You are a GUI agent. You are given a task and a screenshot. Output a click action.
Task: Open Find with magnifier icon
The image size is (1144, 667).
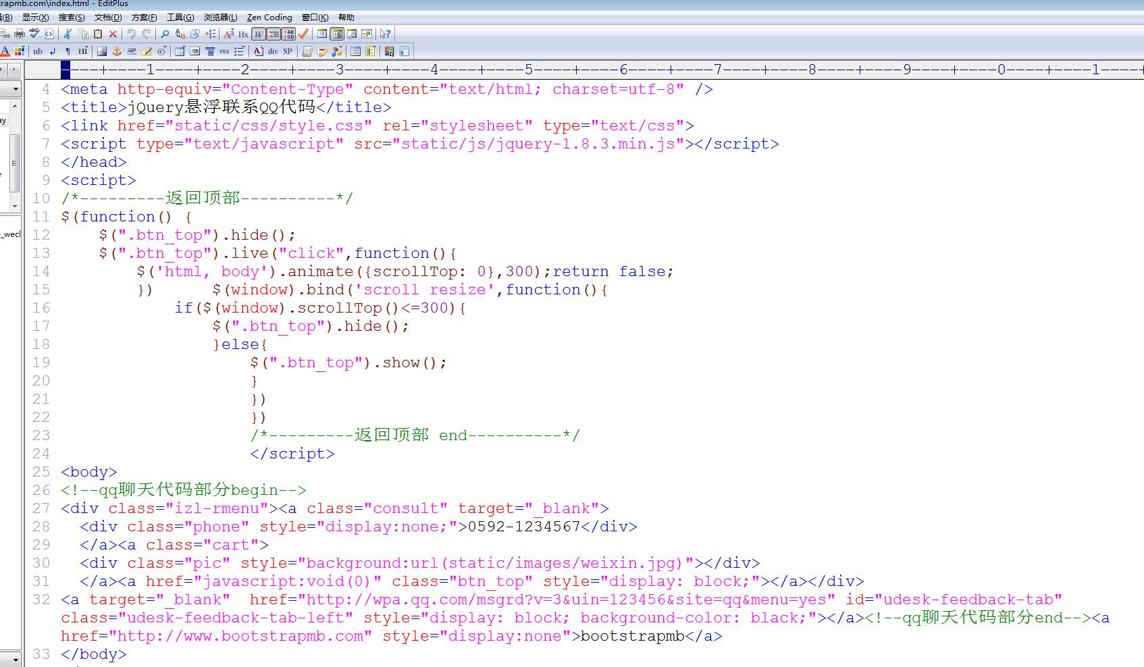tap(165, 34)
